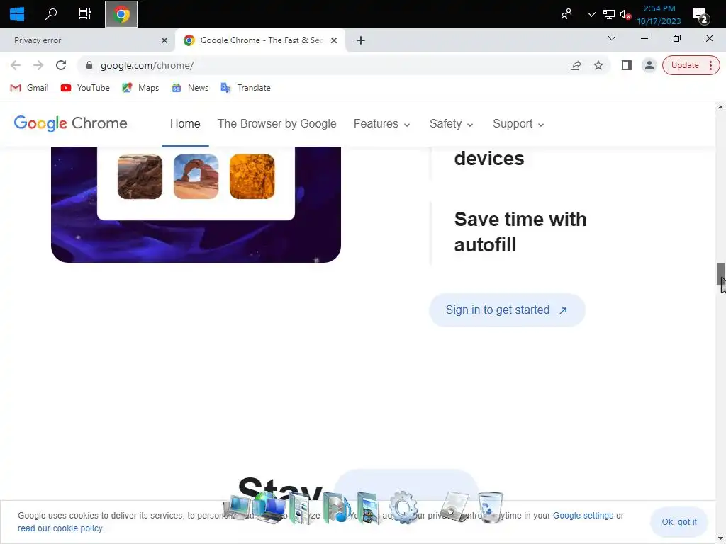Open the People icon in the system tray
This screenshot has width=726, height=544.
(x=566, y=14)
